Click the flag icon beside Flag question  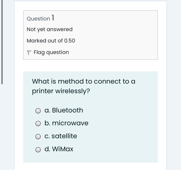[x=29, y=53]
